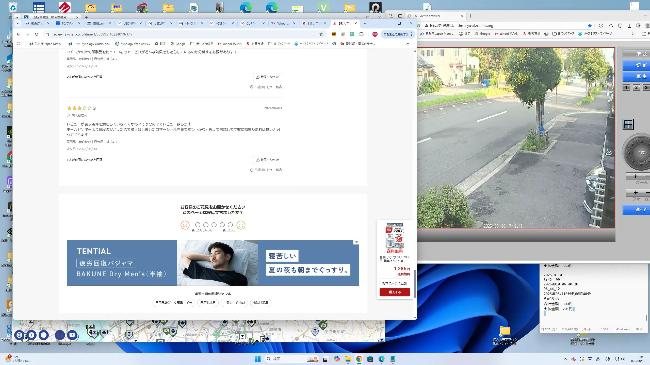The width and height of the screenshot is (650, 365).
Task: Expand Chrome tab search dropdown arrow
Action: tap(18, 23)
